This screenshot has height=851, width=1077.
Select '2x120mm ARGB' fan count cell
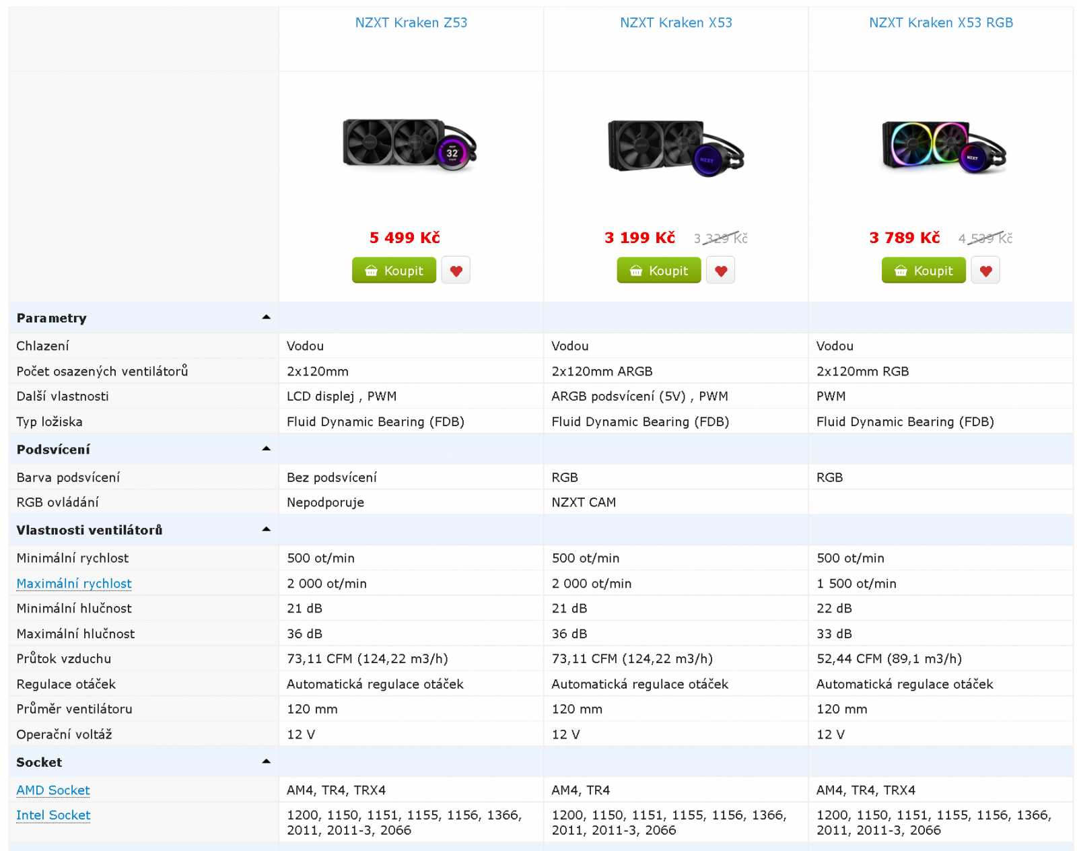coord(676,372)
